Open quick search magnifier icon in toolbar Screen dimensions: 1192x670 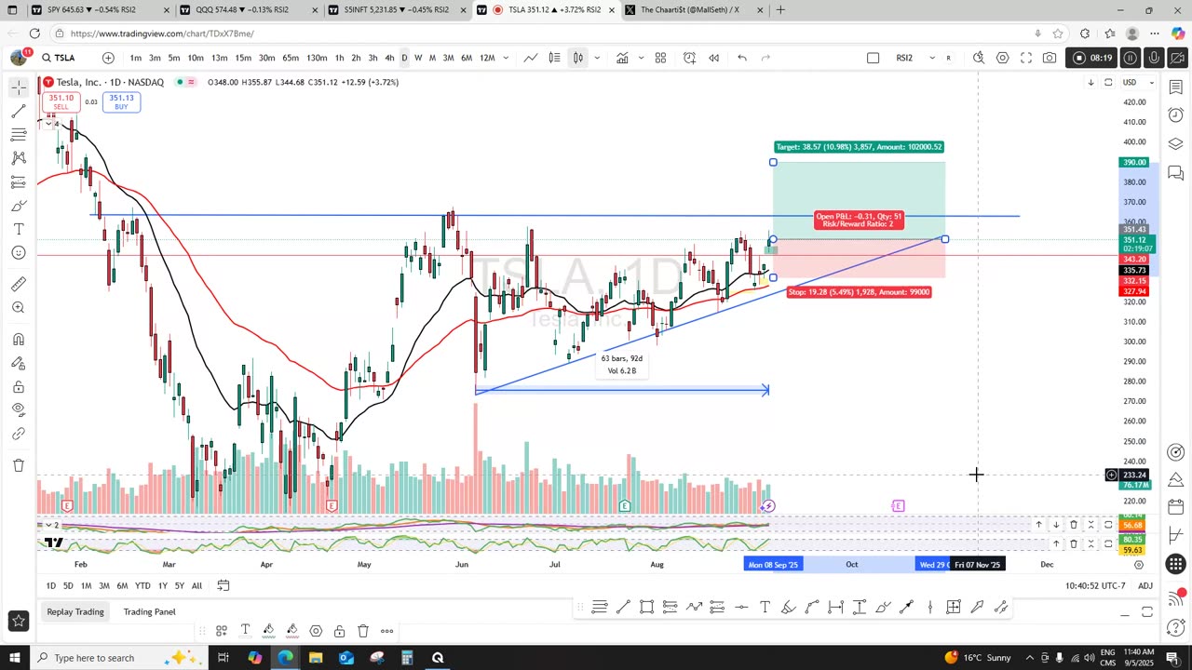click(x=979, y=58)
